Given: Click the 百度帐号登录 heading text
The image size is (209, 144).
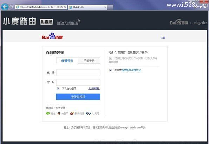Looking at the screenshot, I should (55, 53).
